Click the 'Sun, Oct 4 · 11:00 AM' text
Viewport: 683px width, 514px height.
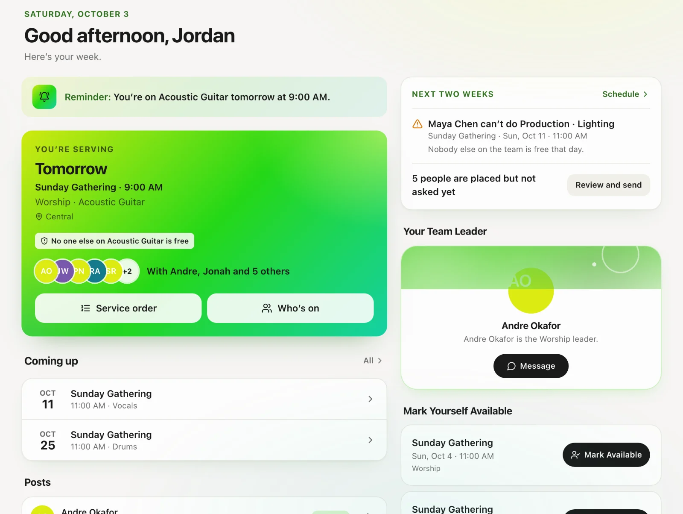coord(453,456)
